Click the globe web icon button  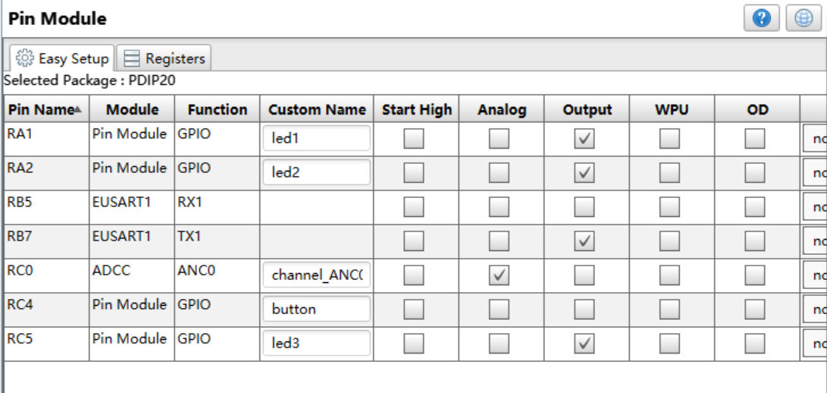(804, 18)
